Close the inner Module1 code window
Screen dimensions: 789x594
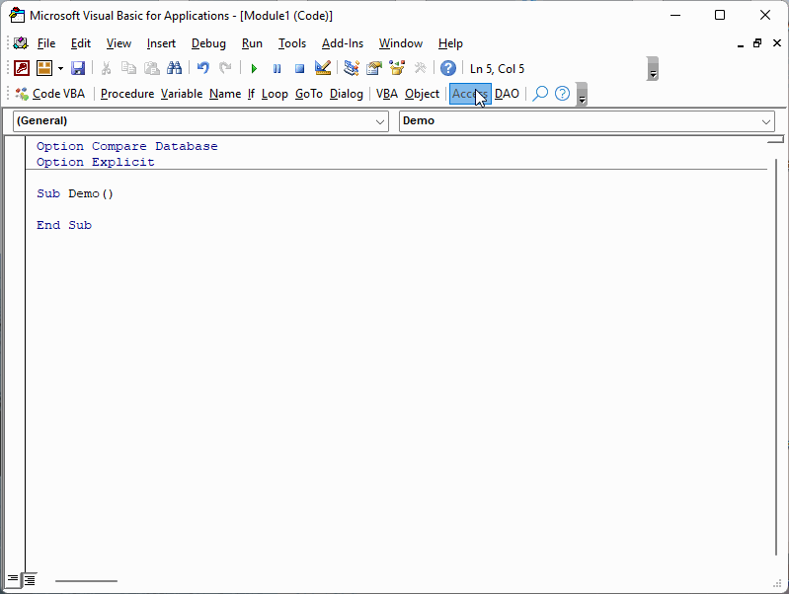point(777,43)
